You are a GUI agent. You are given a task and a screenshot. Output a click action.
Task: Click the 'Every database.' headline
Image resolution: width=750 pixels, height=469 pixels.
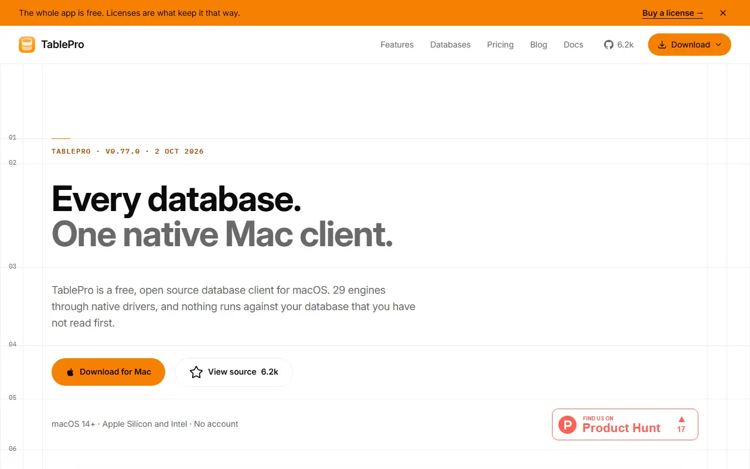(x=176, y=199)
